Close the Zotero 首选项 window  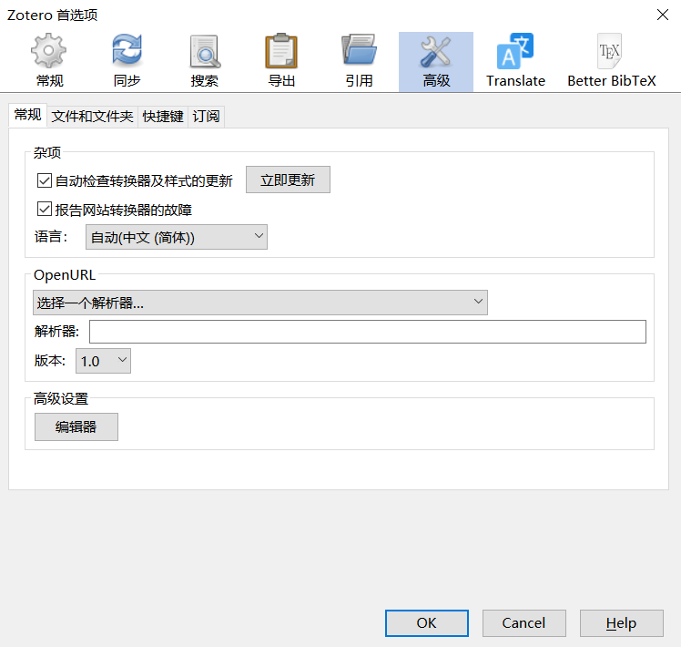pos(662,15)
